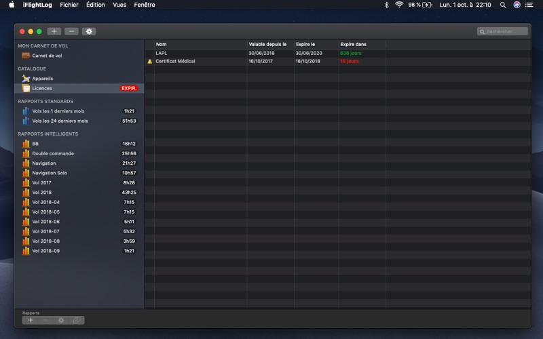The height and width of the screenshot is (339, 543).
Task: Open Spotlight search in menu bar
Action: 503,5
